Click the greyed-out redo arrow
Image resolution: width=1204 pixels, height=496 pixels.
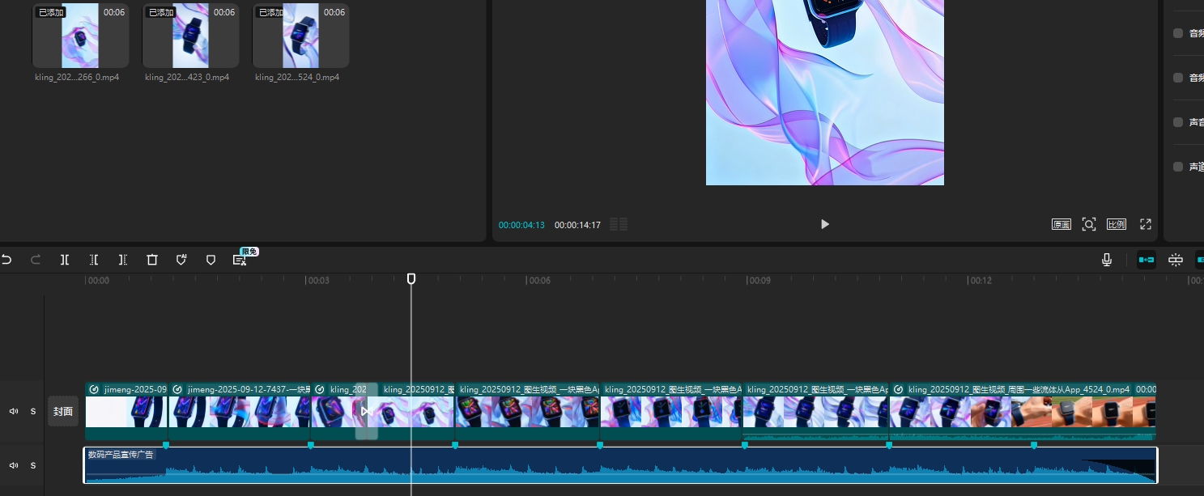point(35,260)
